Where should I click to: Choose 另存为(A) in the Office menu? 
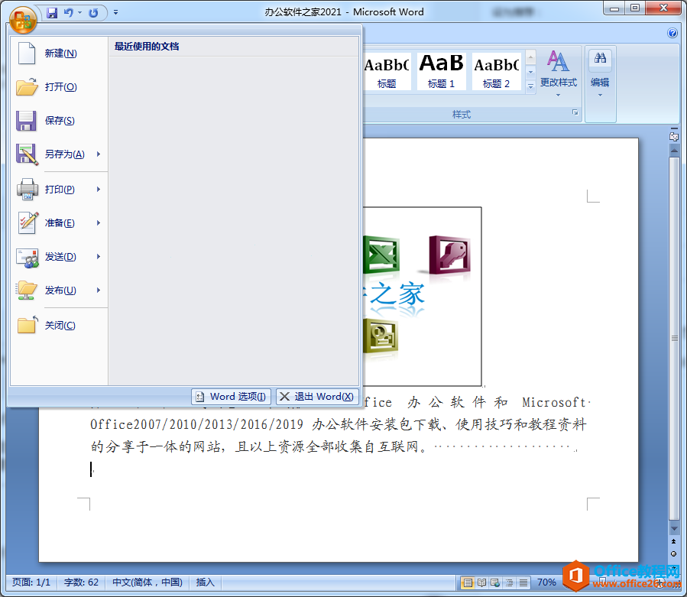pyautogui.click(x=59, y=154)
